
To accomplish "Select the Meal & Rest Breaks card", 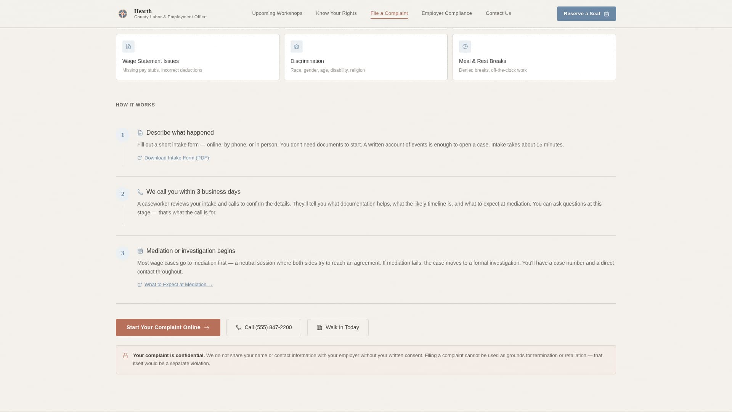I will click(534, 57).
